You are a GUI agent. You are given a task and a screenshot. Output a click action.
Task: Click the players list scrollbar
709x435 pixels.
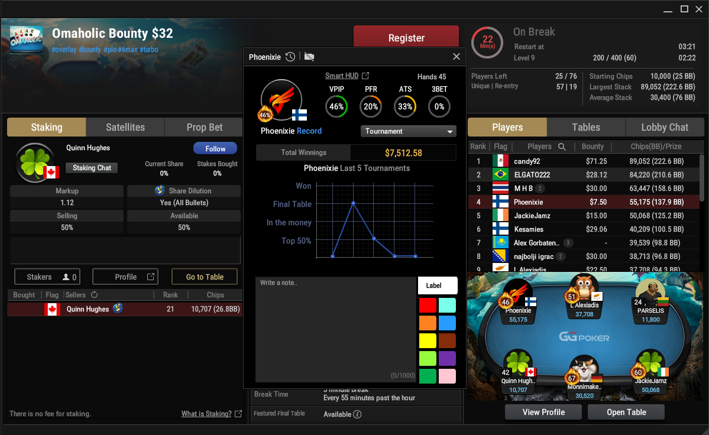(x=702, y=178)
